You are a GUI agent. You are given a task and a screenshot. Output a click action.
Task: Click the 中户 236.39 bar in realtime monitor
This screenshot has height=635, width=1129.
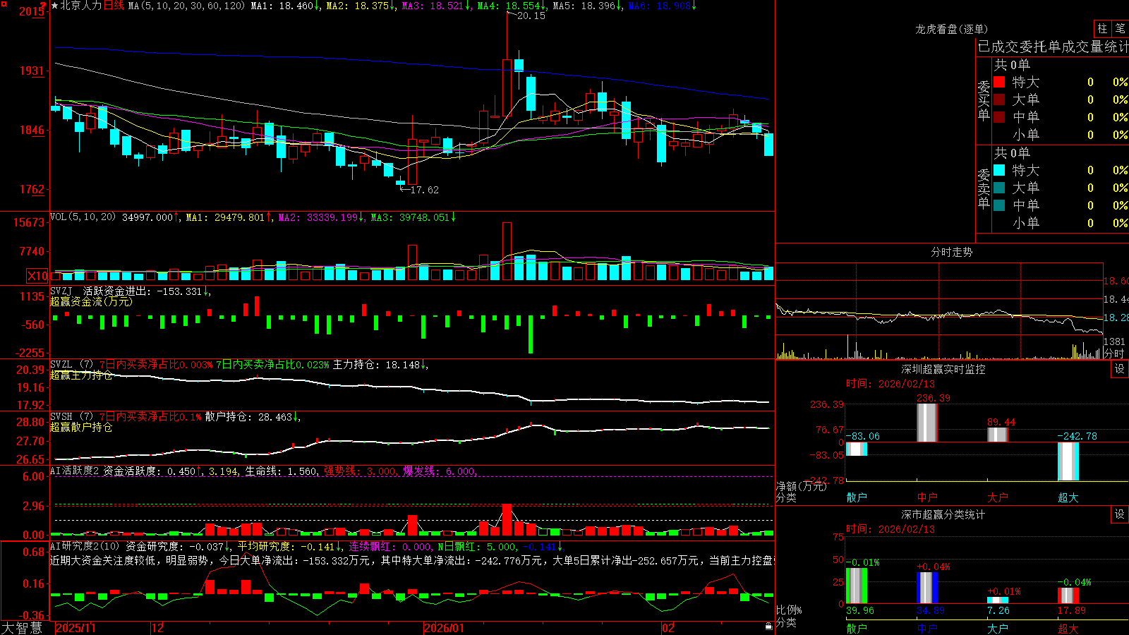pos(927,423)
